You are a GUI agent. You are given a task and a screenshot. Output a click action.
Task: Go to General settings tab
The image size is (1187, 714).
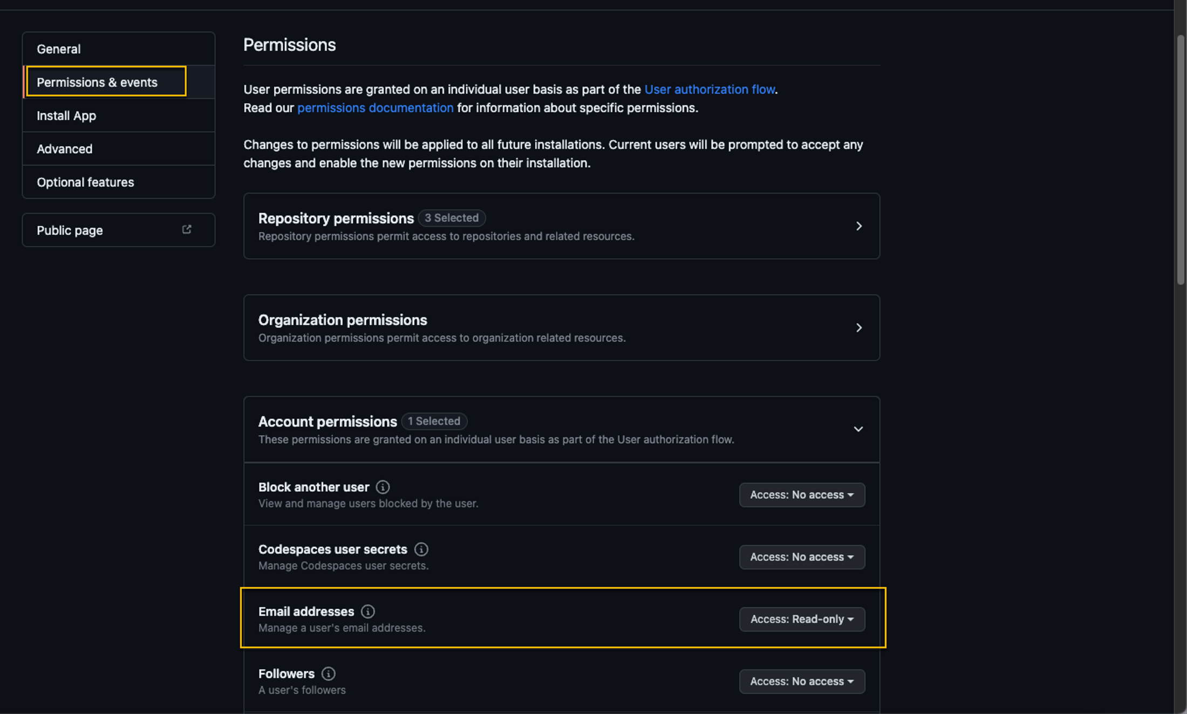(119, 49)
